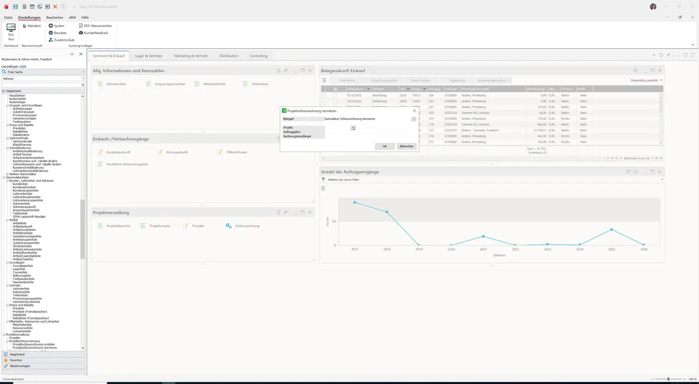Click the Projekt lookup magnifier in the dialog
This screenshot has width=699, height=384.
[353, 127]
